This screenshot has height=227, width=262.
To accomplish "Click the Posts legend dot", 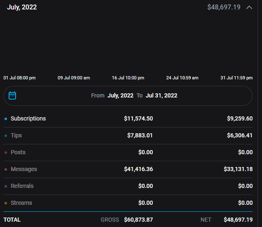I will (6, 153).
